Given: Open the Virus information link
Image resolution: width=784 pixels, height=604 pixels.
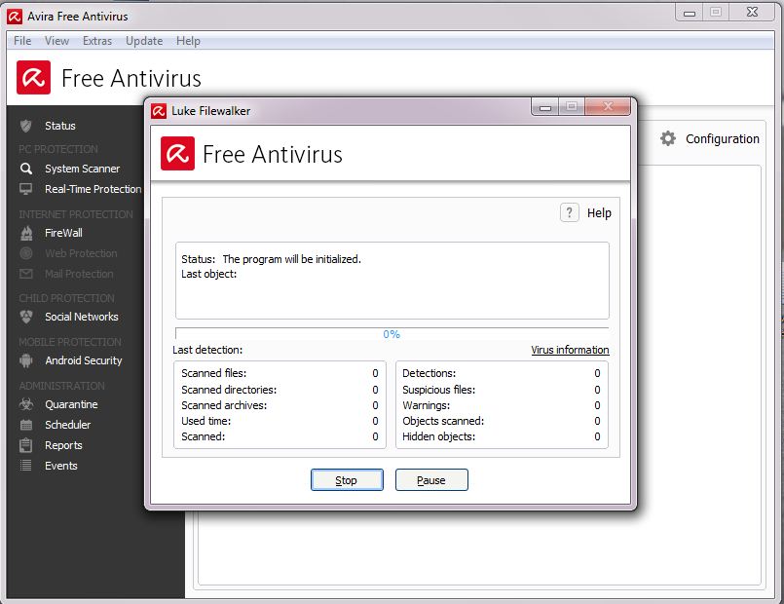Looking at the screenshot, I should (x=570, y=350).
